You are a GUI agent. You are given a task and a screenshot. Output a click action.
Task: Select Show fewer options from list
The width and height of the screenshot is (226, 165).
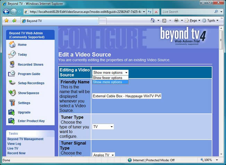tap(110, 78)
